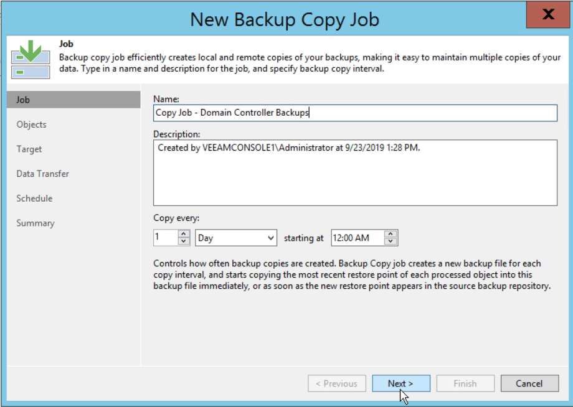
Task: Select the Job step in sidebar
Action: (73, 100)
